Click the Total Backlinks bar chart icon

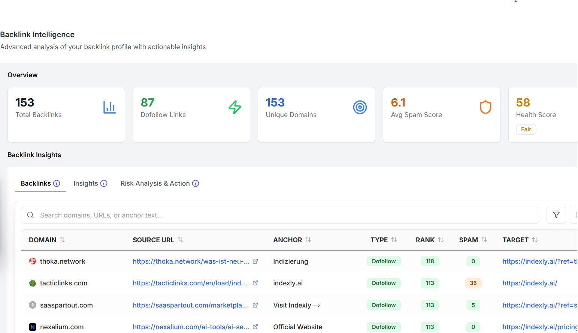point(109,107)
